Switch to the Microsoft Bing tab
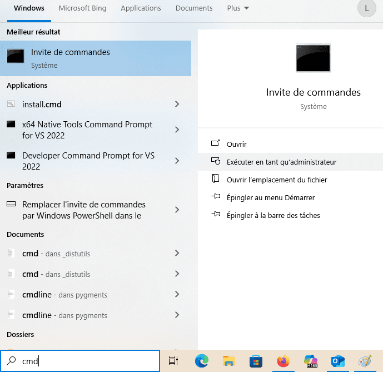 point(82,8)
